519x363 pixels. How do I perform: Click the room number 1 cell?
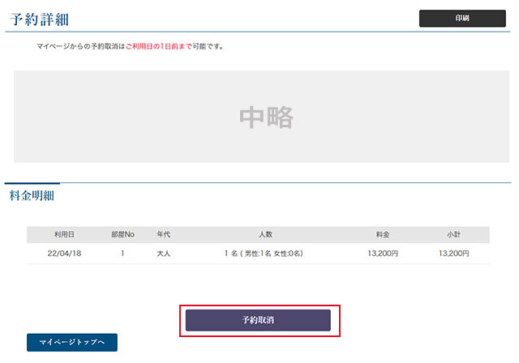(x=122, y=254)
